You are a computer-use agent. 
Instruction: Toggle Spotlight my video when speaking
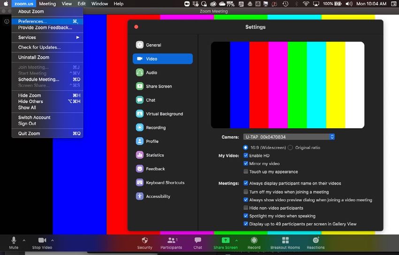coord(246,216)
